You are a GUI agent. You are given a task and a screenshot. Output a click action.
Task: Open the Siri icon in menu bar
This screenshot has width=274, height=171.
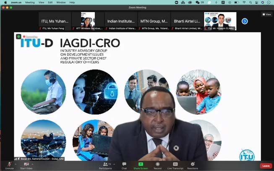pyautogui.click(x=263, y=3)
